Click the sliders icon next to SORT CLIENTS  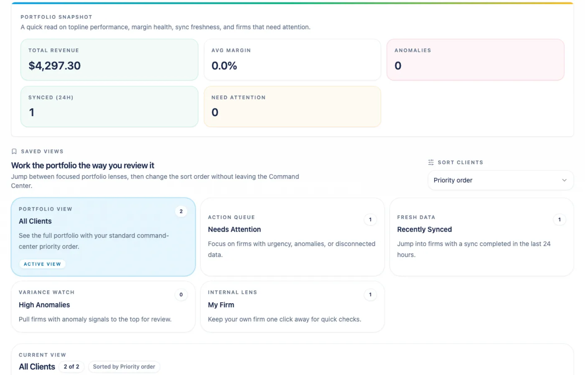coord(431,162)
